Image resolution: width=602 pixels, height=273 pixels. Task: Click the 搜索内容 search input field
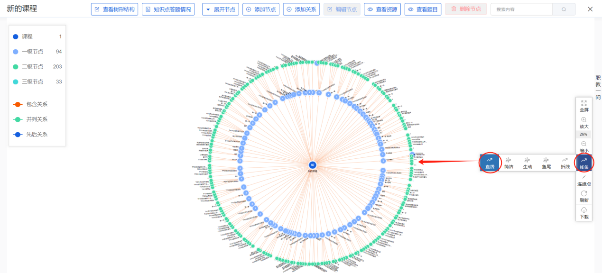[x=521, y=9]
